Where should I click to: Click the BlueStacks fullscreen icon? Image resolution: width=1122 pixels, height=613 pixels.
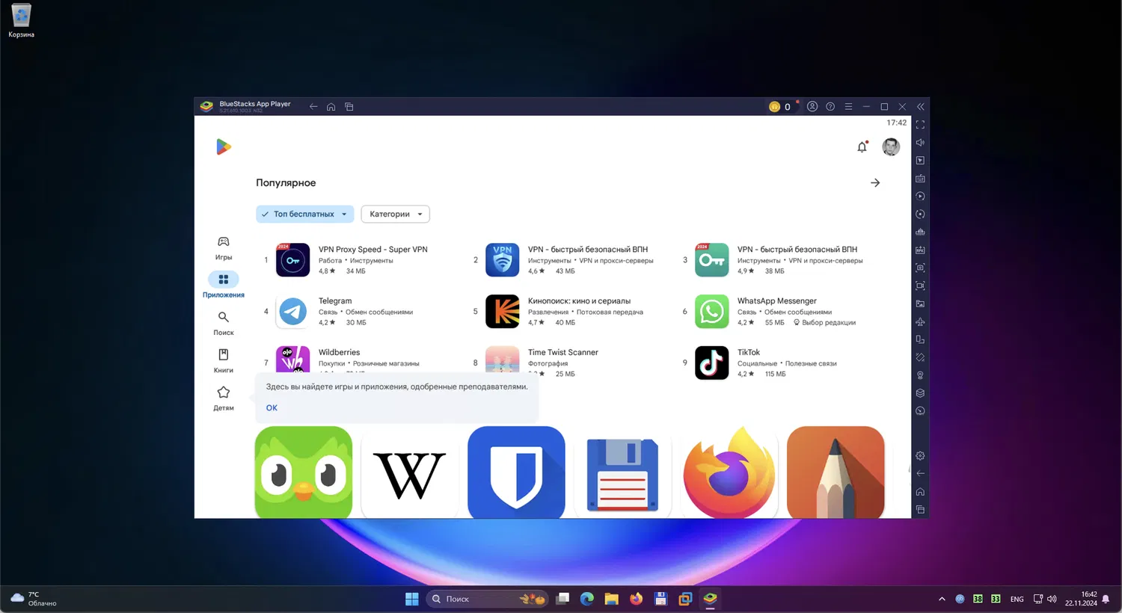pyautogui.click(x=920, y=125)
